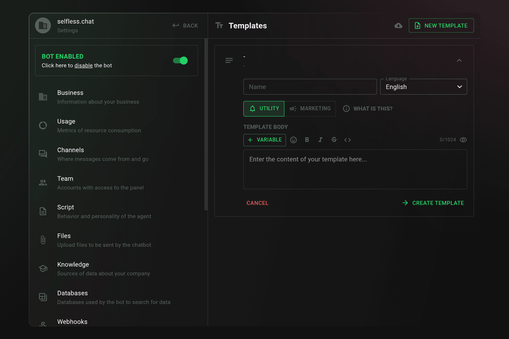509x339 pixels.
Task: Insert code formatting in template body
Action: [x=348, y=140]
